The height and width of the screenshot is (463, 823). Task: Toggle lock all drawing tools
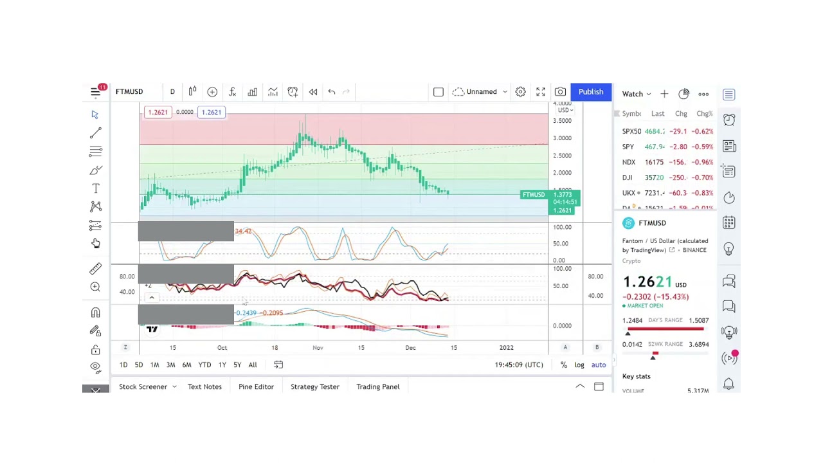point(95,350)
